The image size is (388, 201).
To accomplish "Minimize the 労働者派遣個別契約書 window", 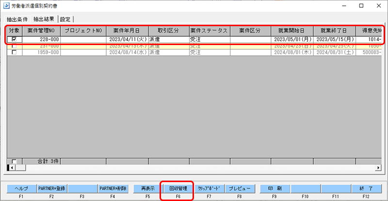I will (x=344, y=6).
